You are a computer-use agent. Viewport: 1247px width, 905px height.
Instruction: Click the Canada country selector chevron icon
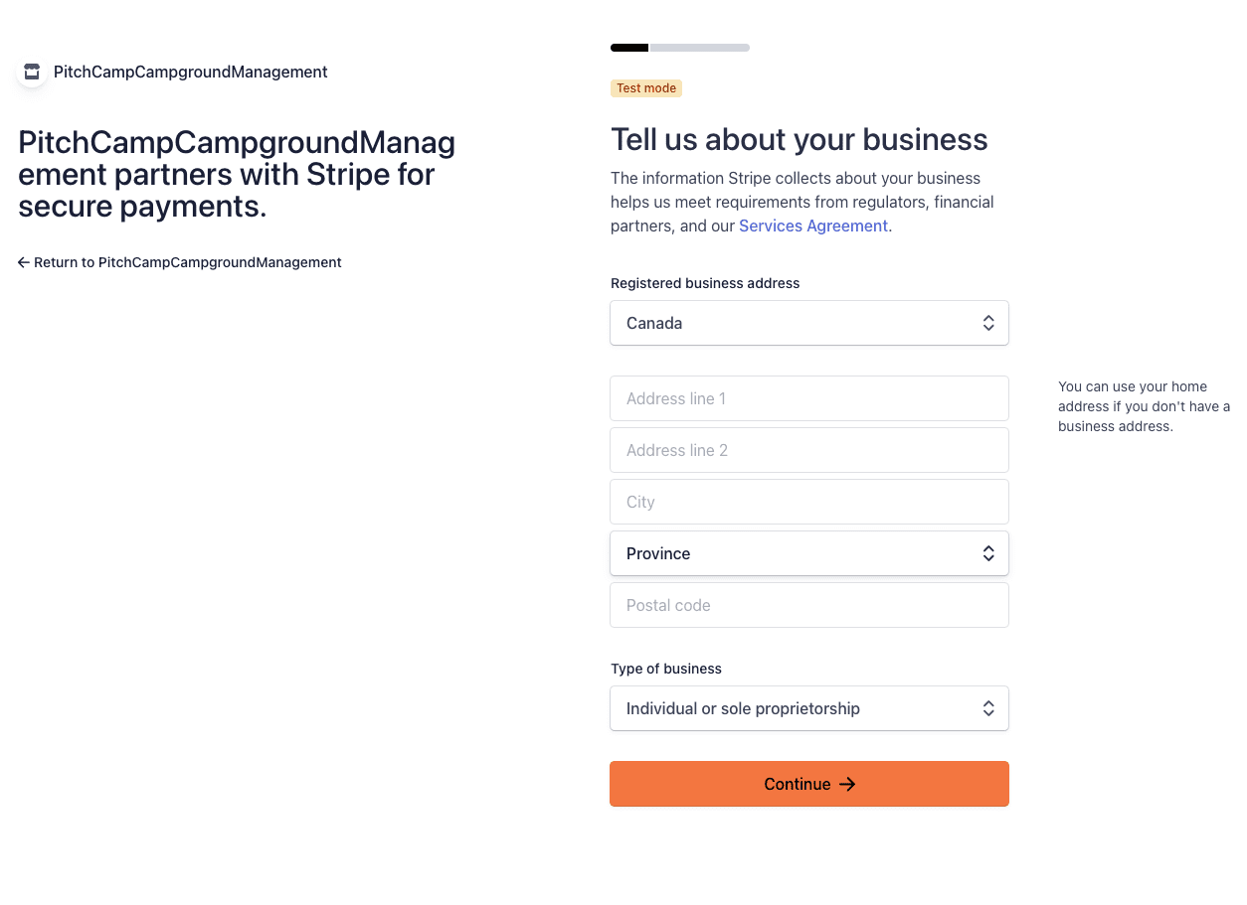[988, 323]
